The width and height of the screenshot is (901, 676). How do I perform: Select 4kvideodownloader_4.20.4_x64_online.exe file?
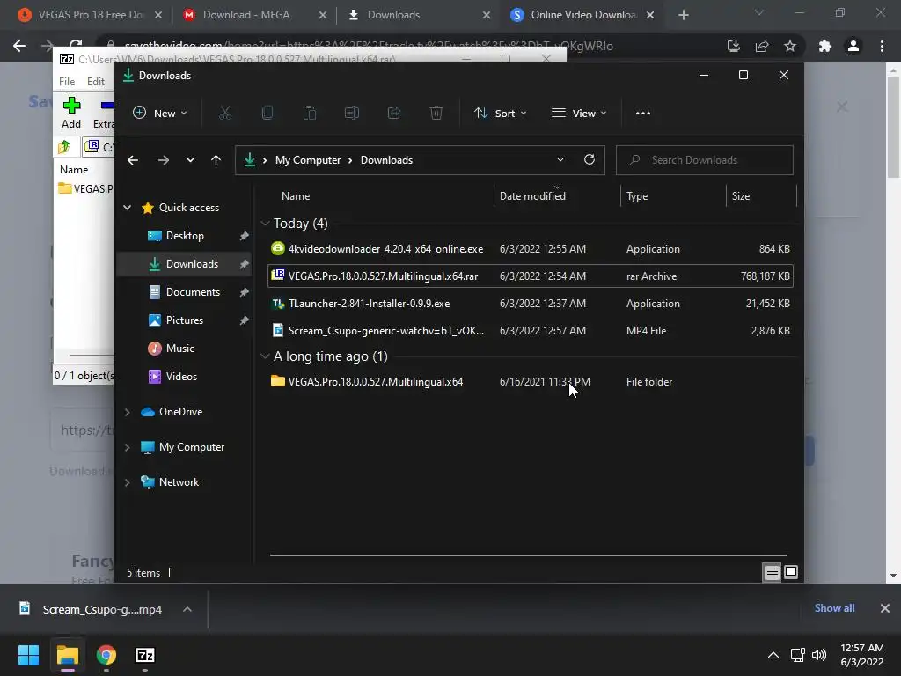(531, 249)
